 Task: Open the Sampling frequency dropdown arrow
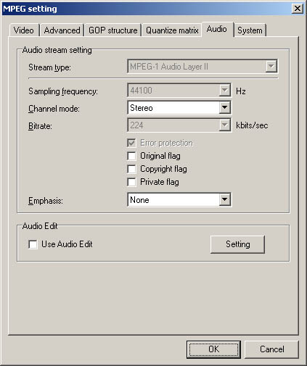[224, 91]
